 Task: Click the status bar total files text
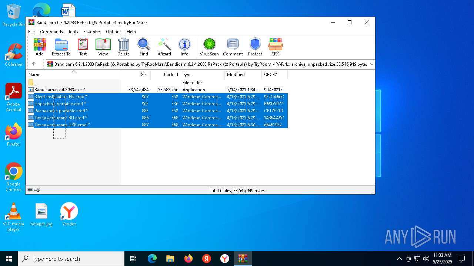click(237, 191)
